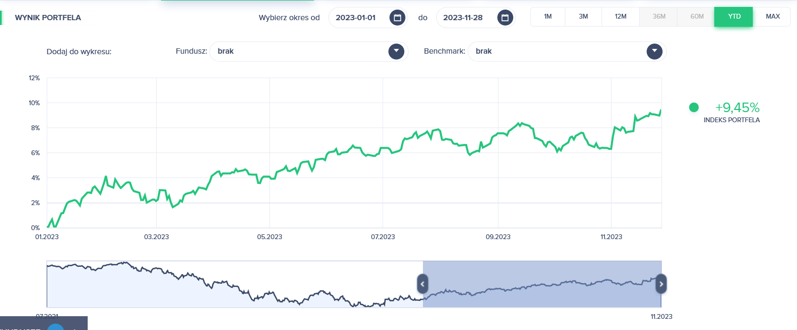
Task: Click the start date field 2023-01-01
Action: [355, 18]
